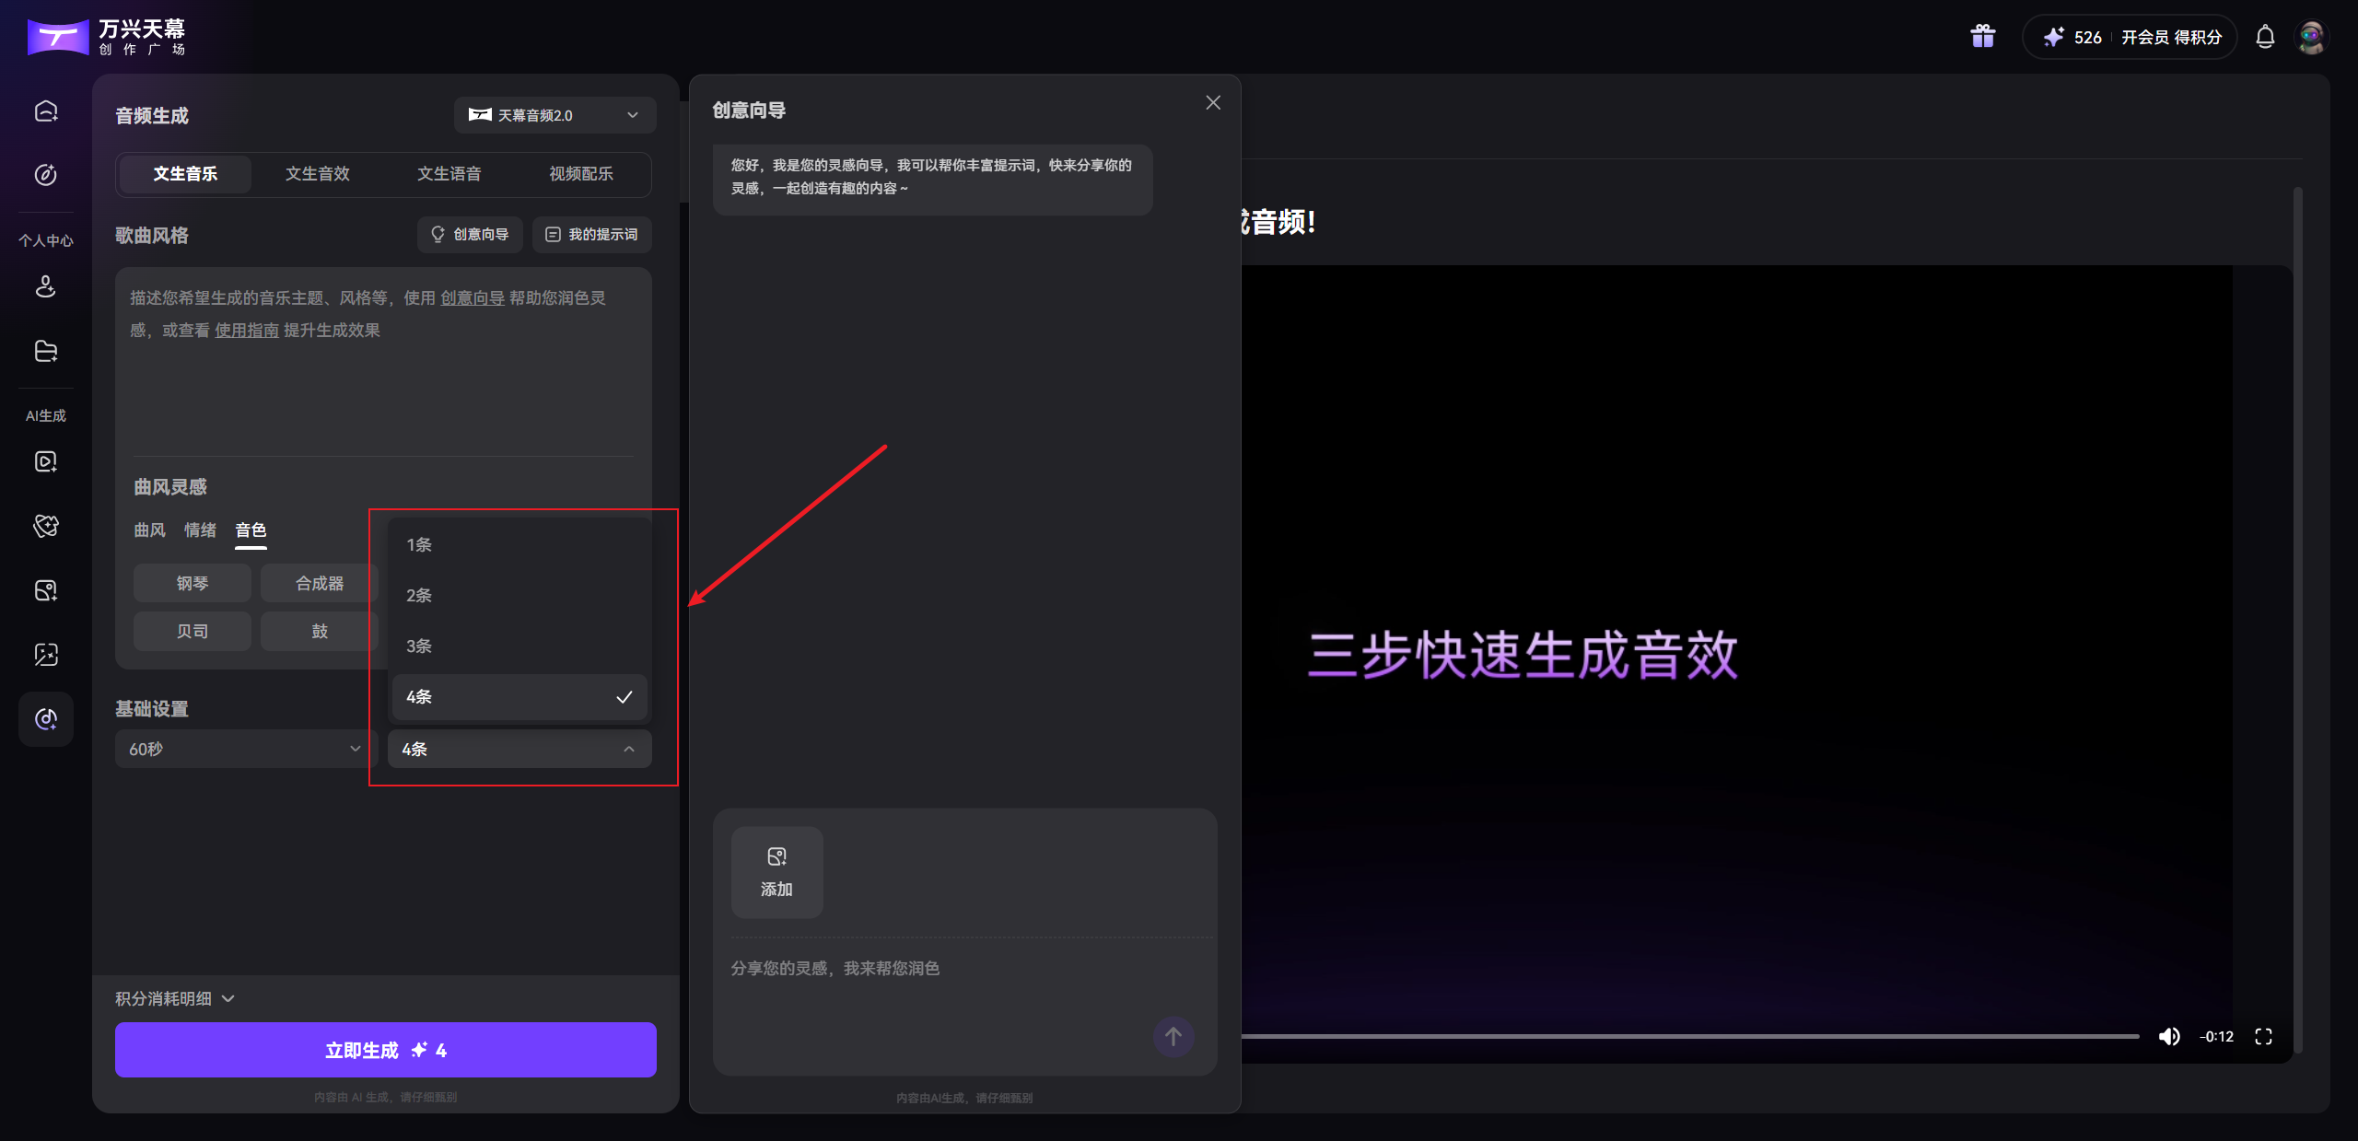Click the 立即生成 generate button
This screenshot has width=2358, height=1141.
tap(385, 1049)
